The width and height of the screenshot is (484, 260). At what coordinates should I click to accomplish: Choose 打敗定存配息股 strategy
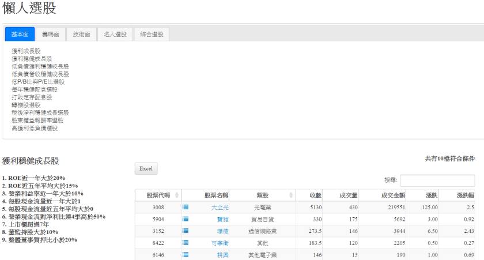coord(32,97)
